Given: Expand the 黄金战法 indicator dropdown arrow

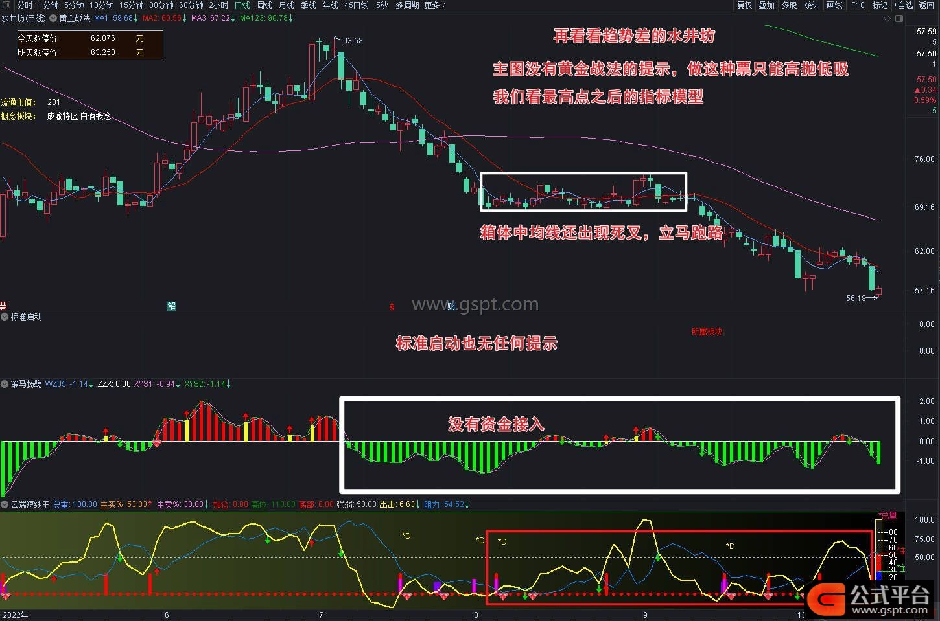Looking at the screenshot, I should click(x=53, y=18).
